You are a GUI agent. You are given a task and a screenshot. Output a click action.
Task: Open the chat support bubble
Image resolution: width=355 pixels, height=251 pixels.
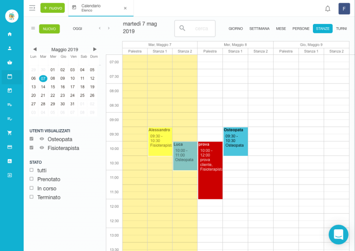pos(338,234)
